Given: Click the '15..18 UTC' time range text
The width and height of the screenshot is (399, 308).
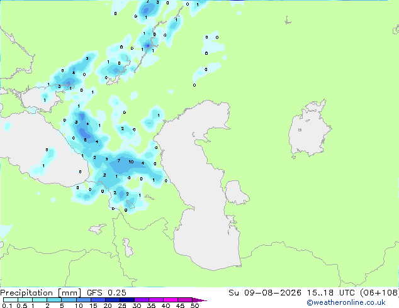Looking at the screenshot, I should tap(331, 293).
